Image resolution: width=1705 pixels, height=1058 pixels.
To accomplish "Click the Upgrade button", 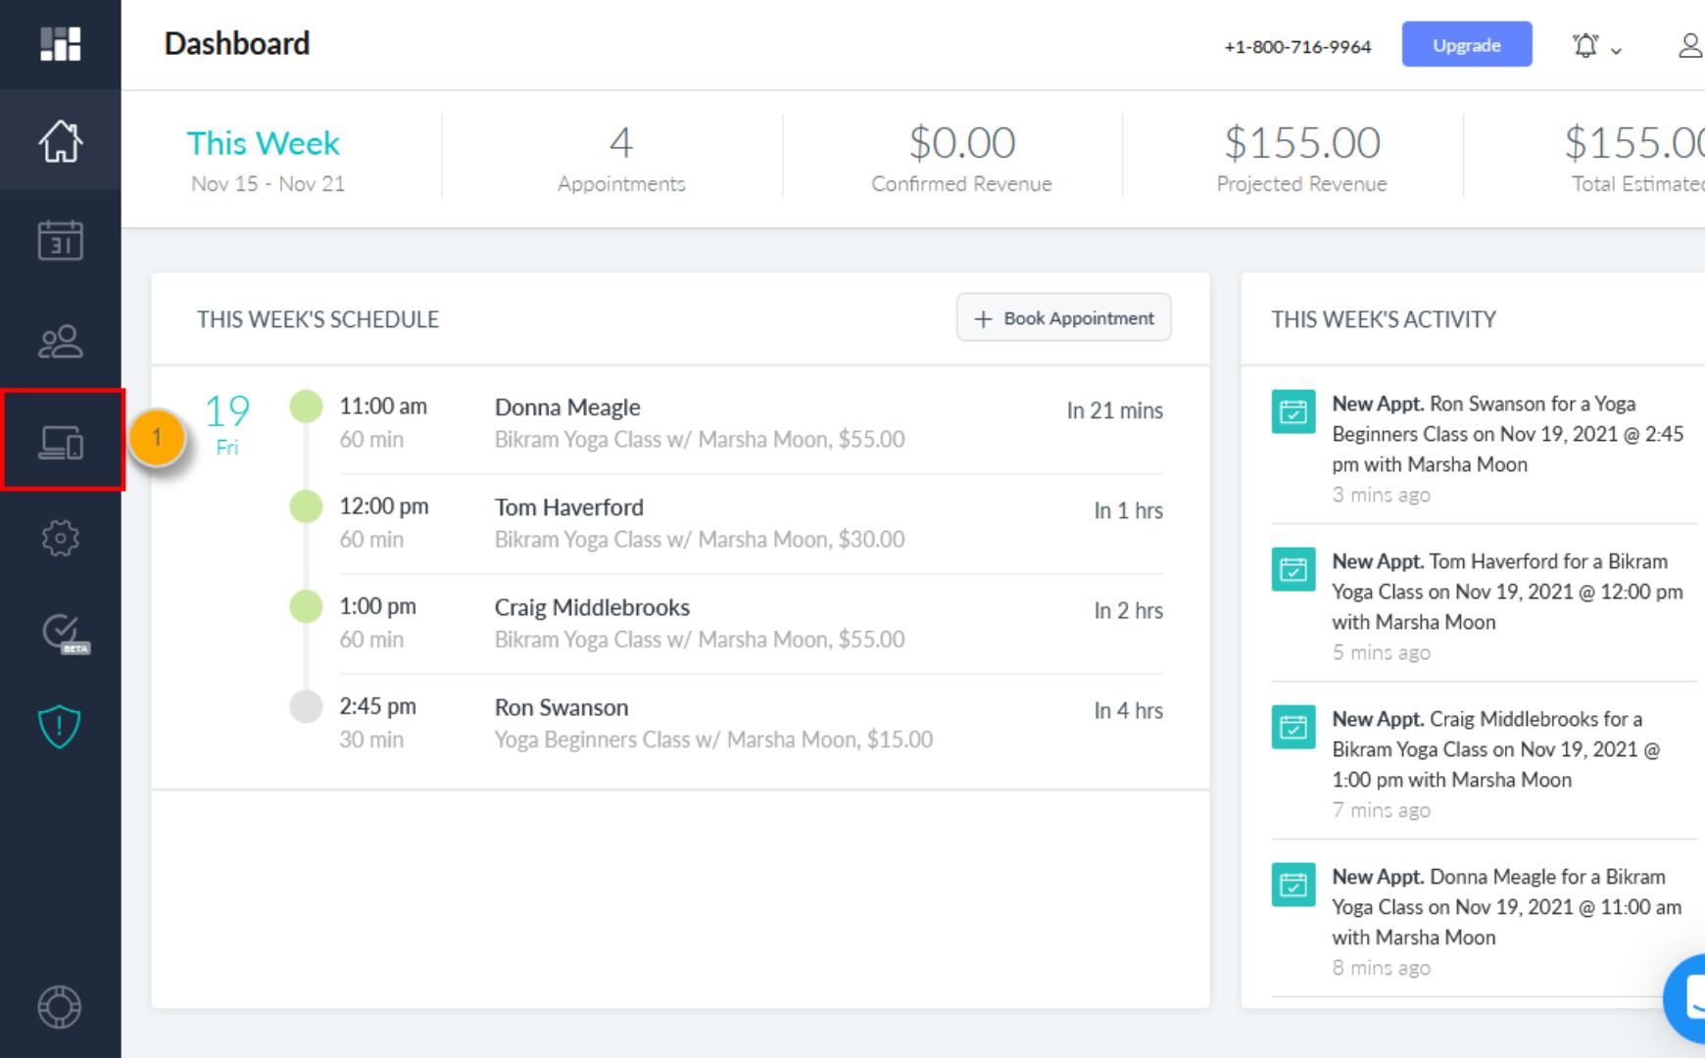I will [x=1466, y=45].
